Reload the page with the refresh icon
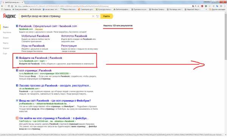 pos(9,6)
